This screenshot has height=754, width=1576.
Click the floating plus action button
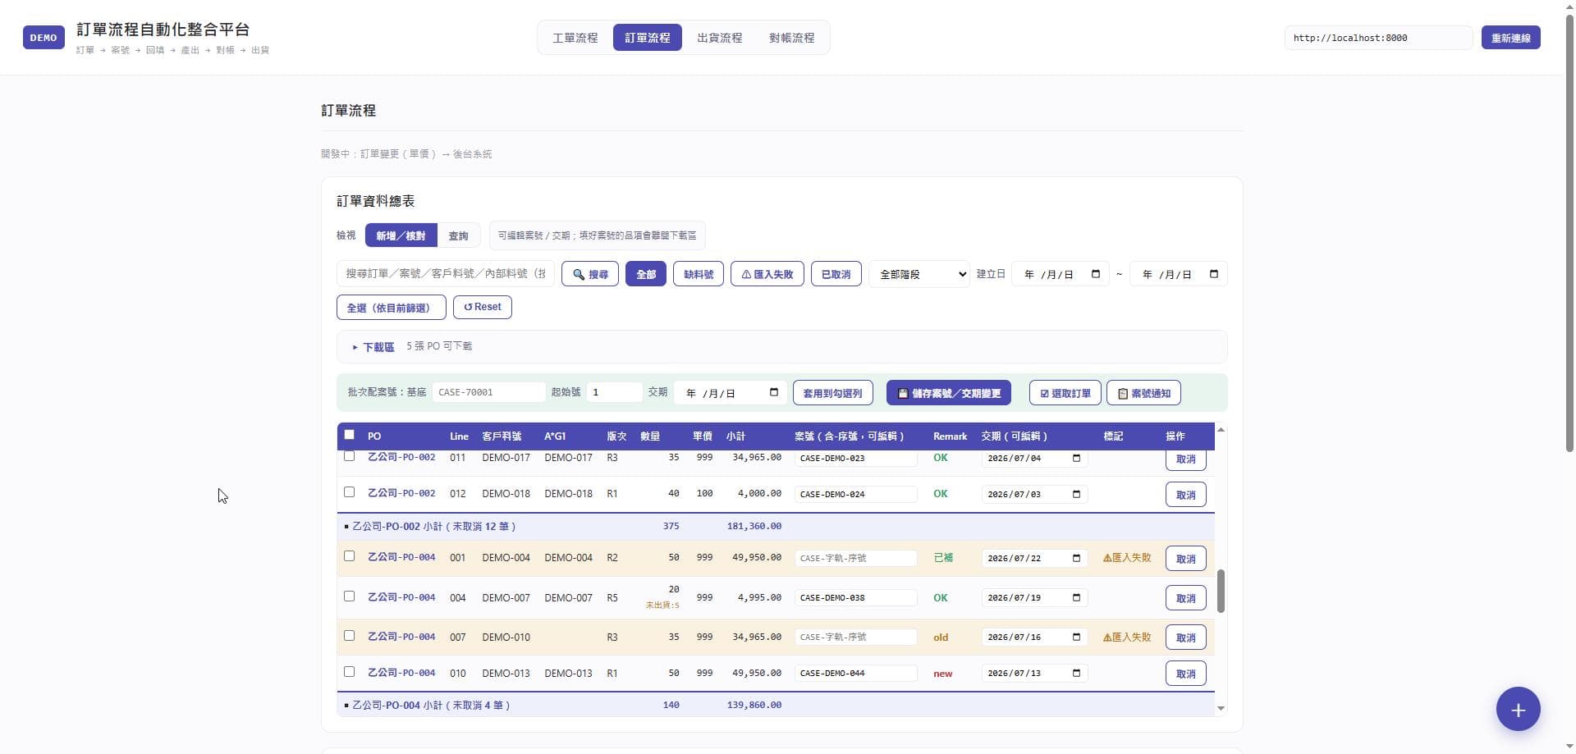pos(1518,709)
